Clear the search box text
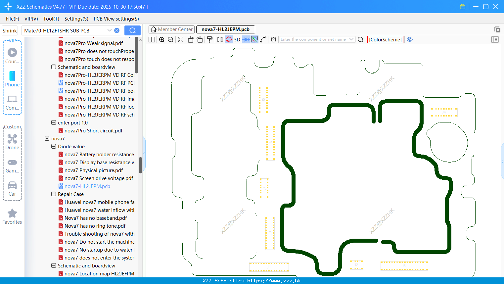 117,30
